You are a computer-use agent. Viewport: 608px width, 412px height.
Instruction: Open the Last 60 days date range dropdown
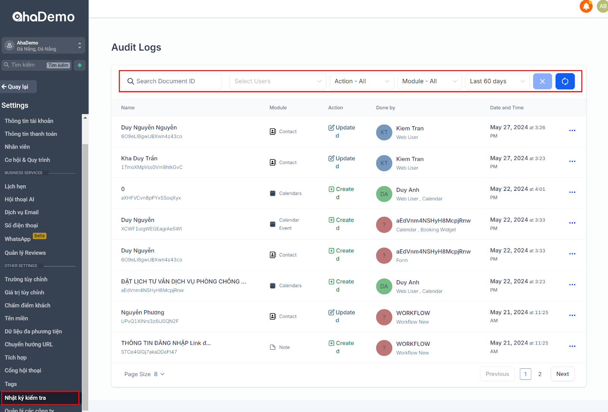coord(497,81)
